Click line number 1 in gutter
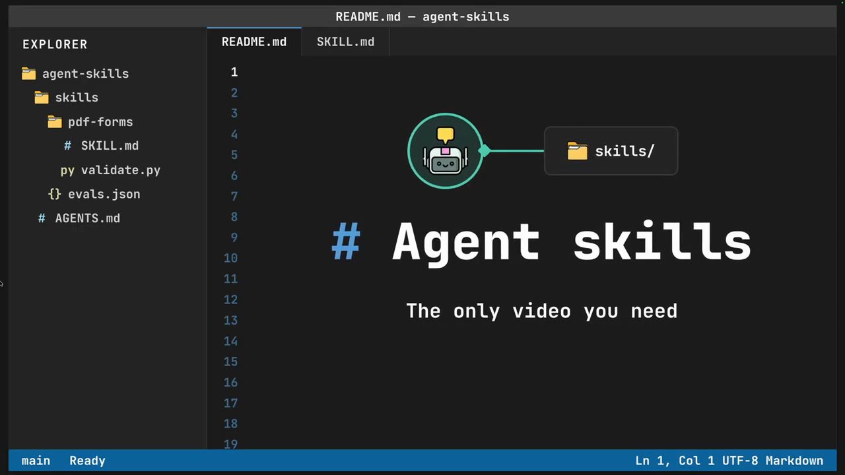 click(x=234, y=72)
